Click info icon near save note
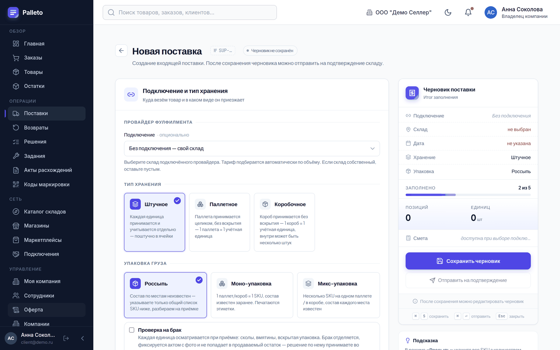This screenshot has height=350, width=560. [415, 301]
